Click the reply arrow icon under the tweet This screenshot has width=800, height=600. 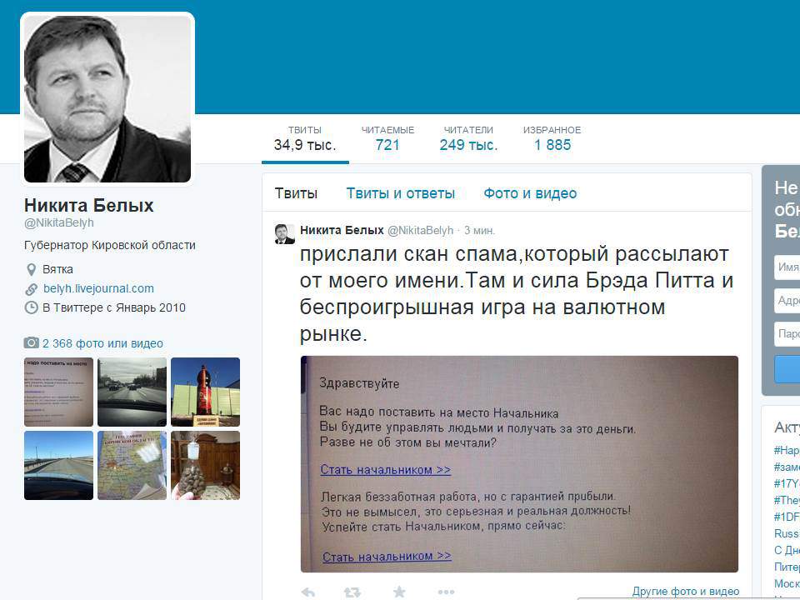point(308,592)
